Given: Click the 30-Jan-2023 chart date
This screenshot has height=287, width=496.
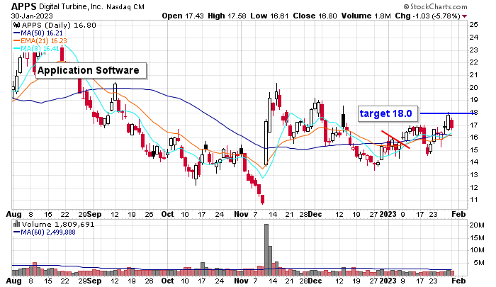Looking at the screenshot, I should click(32, 16).
